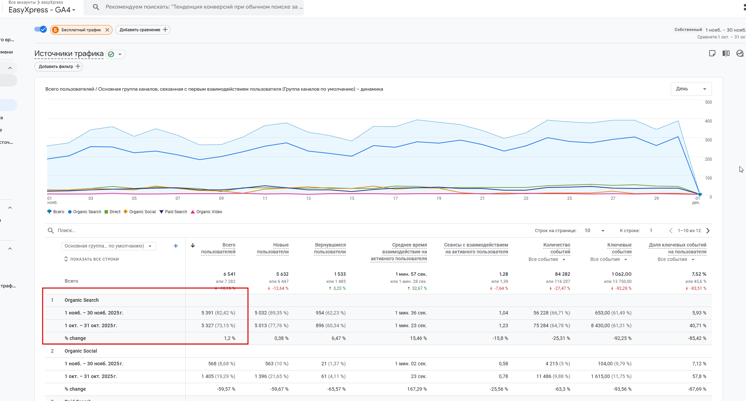This screenshot has width=746, height=401.
Task: Open the Insights trend icon
Action: (739, 53)
